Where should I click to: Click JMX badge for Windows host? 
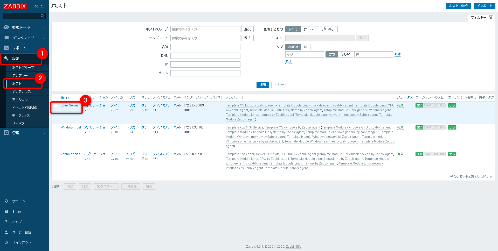pos(435,127)
